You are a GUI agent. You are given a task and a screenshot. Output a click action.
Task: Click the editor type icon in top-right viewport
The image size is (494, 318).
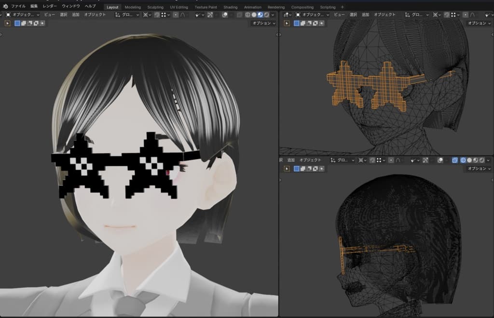286,15
